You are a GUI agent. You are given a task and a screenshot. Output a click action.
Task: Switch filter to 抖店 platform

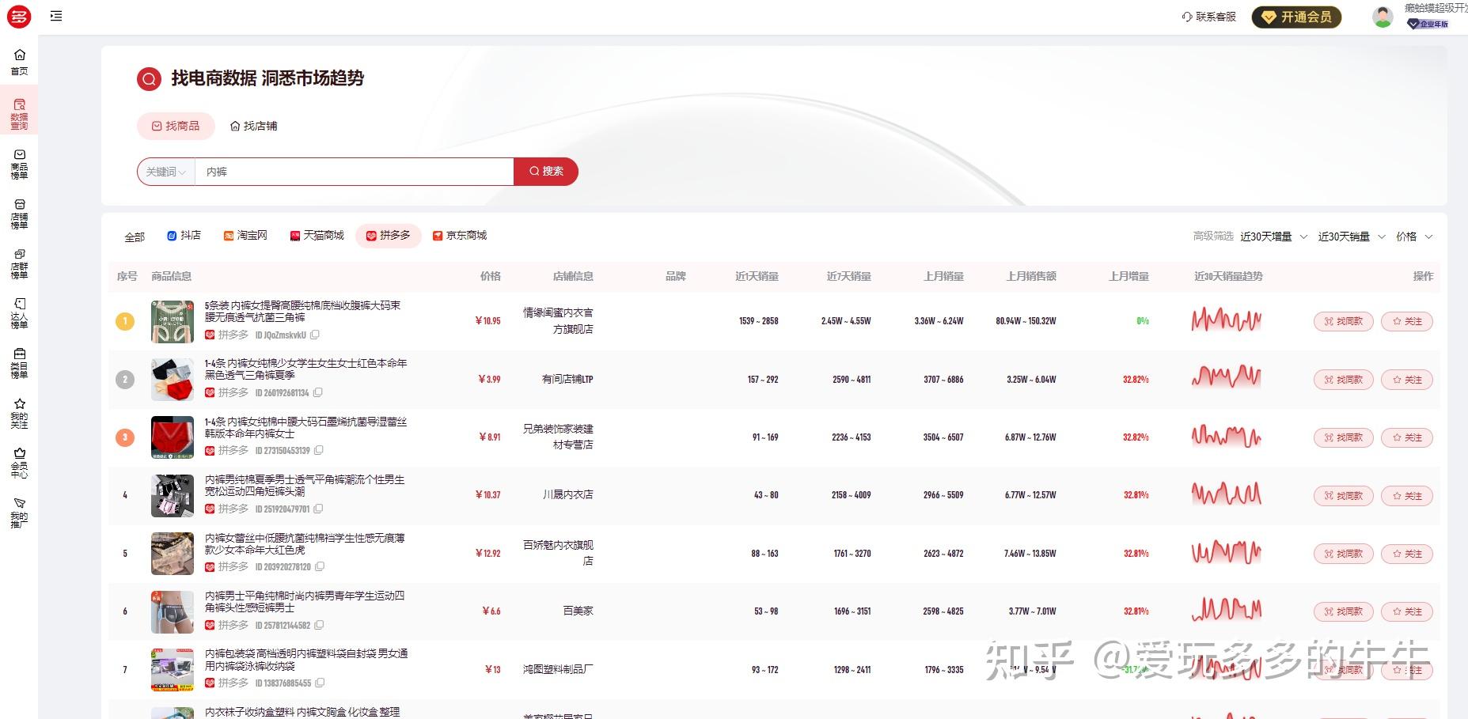pos(186,235)
